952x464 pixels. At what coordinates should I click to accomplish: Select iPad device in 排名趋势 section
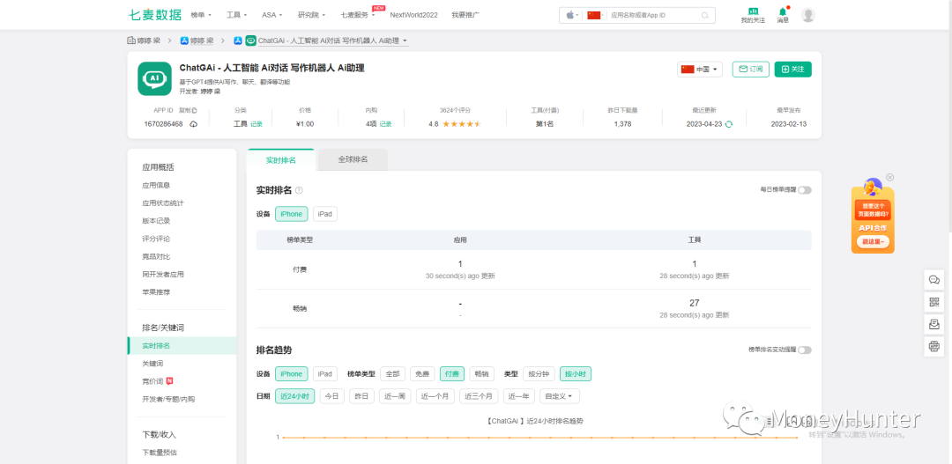coord(324,374)
